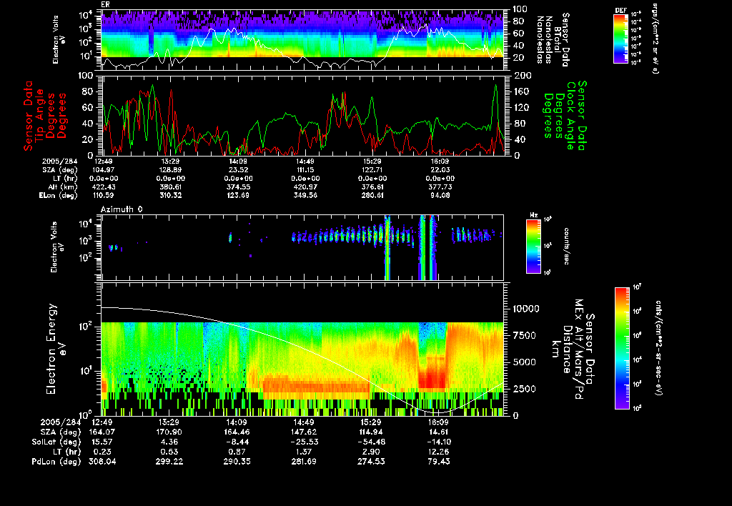Click the BTotal Nanoteslas axis label

click(554, 40)
